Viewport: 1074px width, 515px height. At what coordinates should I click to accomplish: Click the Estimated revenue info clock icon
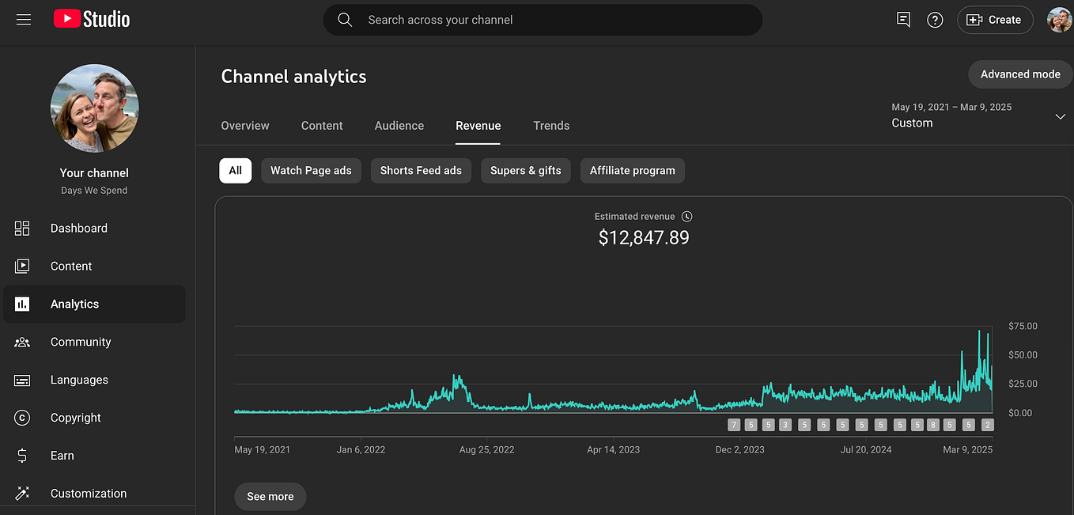[686, 215]
